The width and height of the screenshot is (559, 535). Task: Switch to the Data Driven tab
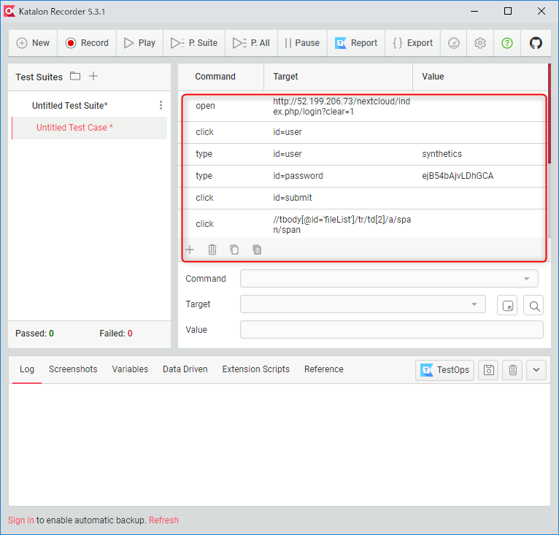(x=185, y=369)
